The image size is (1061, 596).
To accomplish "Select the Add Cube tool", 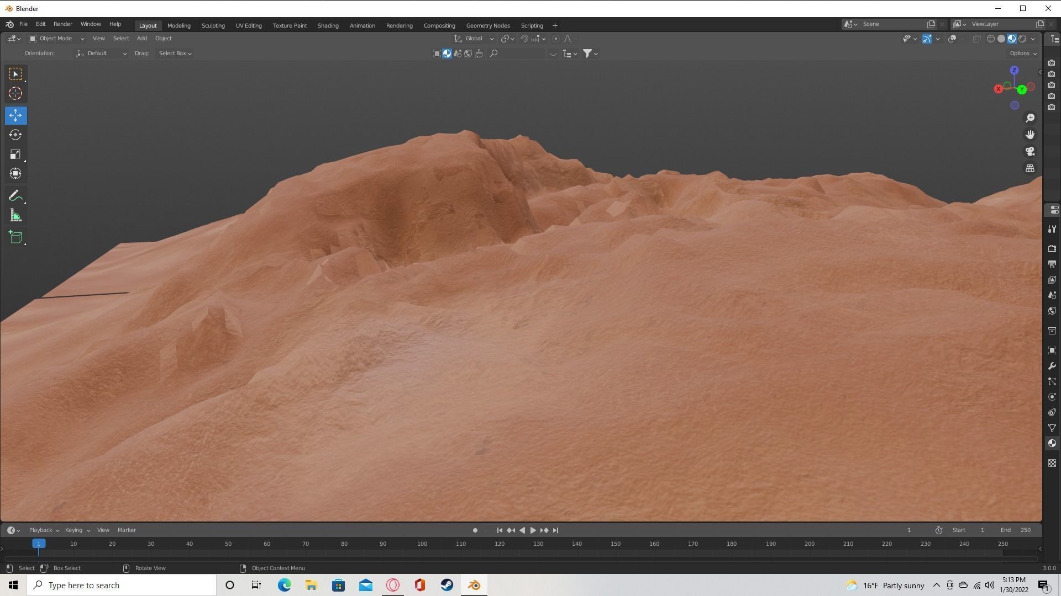I will (x=15, y=237).
